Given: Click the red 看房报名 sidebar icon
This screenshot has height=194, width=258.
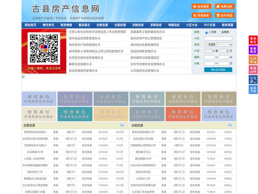Looking at the screenshot, I should click(x=253, y=40).
